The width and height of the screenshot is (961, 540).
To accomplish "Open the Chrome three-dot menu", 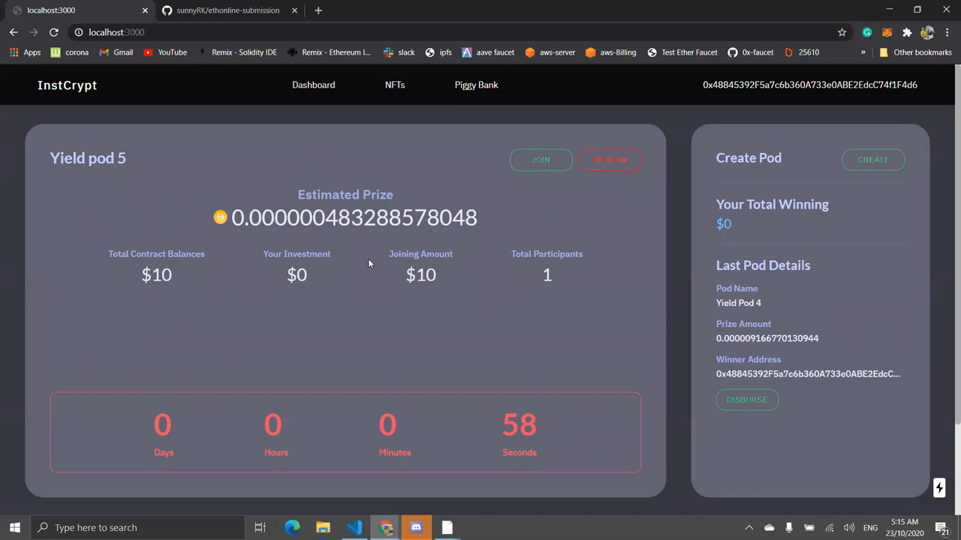I will point(947,32).
